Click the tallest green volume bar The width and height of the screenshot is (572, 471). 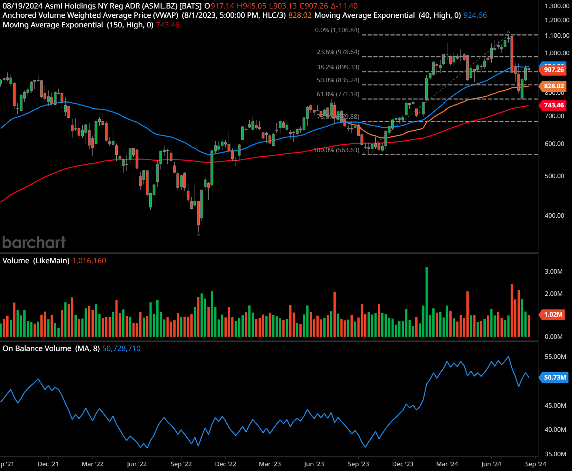click(427, 302)
